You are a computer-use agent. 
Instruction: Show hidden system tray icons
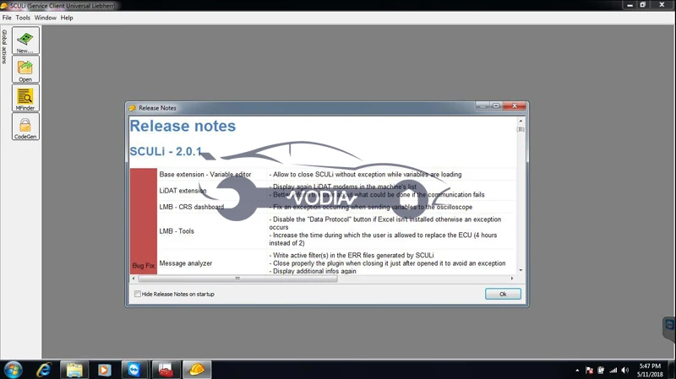(x=577, y=371)
